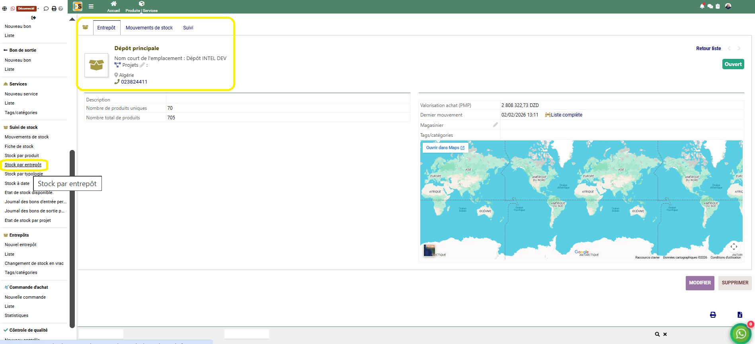
Task: Click the logout arrow icon
Action: pyautogui.click(x=33, y=18)
